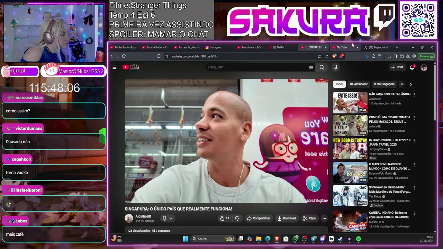
Task: Open Telegram from the taskbar
Action: [314, 239]
